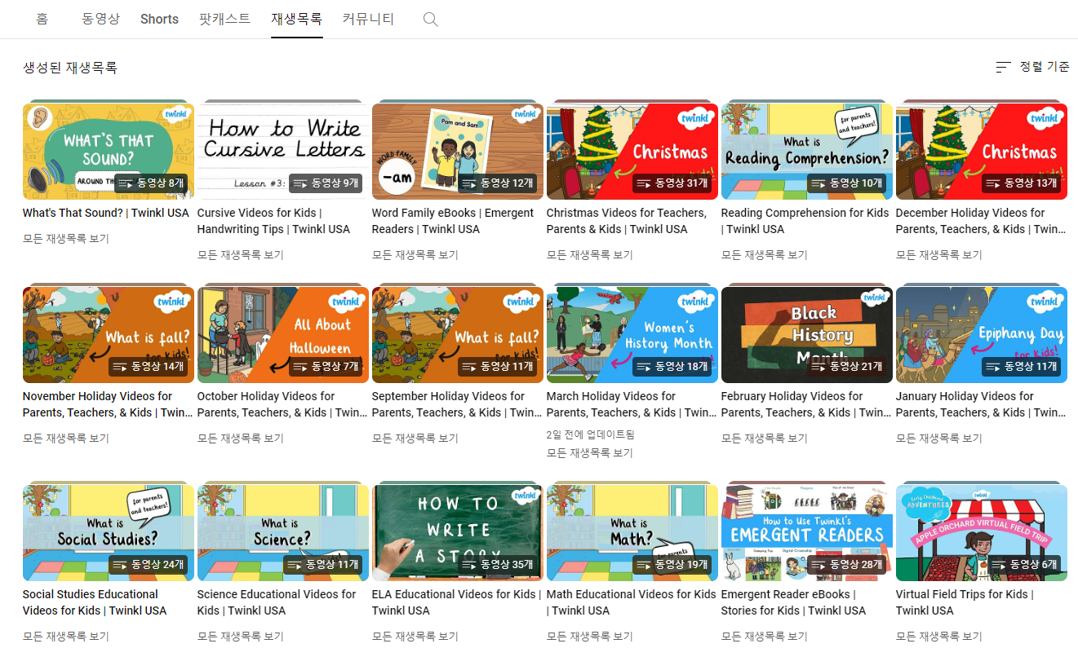Select the 재생목록 tab

[297, 19]
